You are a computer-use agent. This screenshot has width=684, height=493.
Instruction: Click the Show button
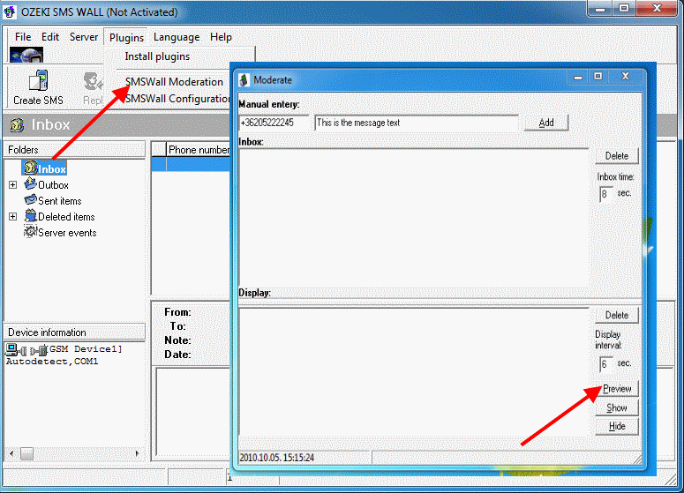click(x=617, y=407)
